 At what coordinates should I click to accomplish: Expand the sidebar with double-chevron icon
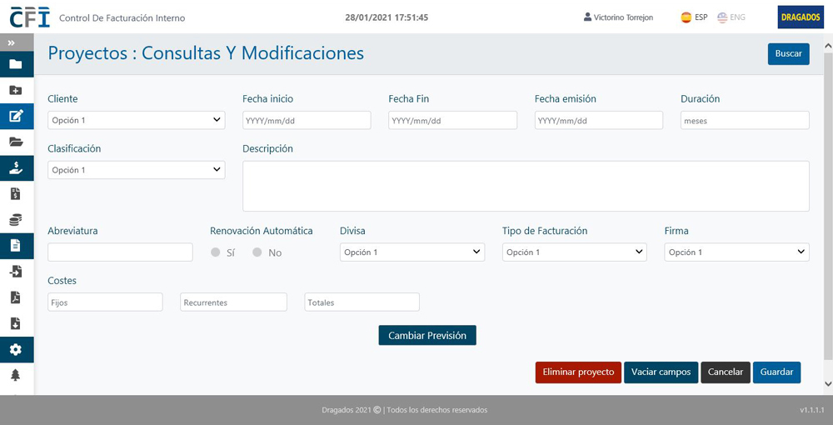tap(12, 42)
